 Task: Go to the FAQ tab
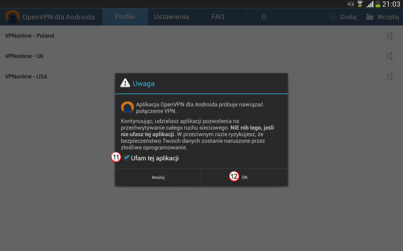(x=218, y=17)
